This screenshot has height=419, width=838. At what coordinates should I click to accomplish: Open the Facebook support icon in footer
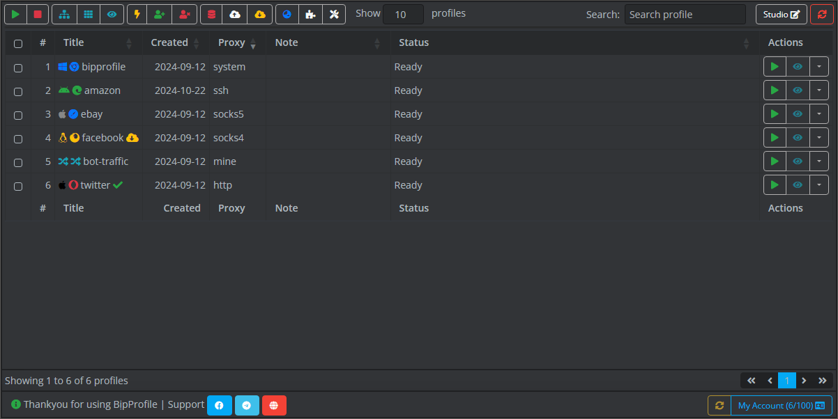coord(219,405)
